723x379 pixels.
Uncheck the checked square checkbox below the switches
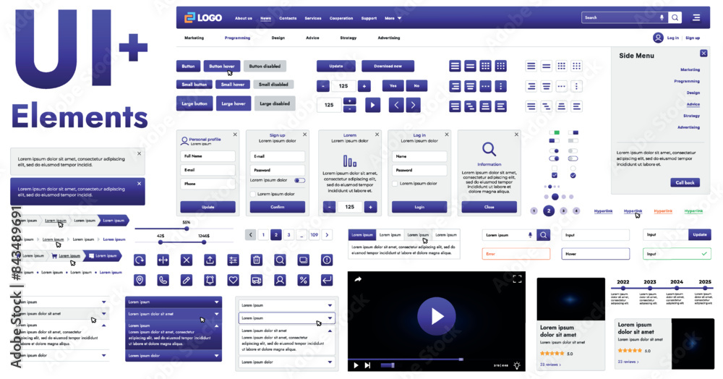555,175
